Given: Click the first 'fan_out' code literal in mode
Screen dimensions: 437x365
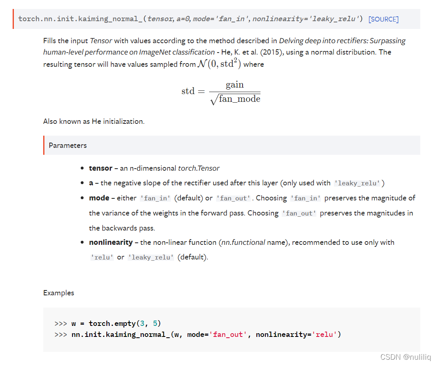Looking at the screenshot, I should pos(233,198).
